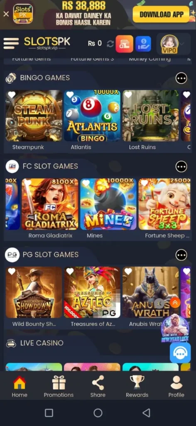Tap the orange deposit wallet icon
The height and width of the screenshot is (426, 196).
pos(125,44)
